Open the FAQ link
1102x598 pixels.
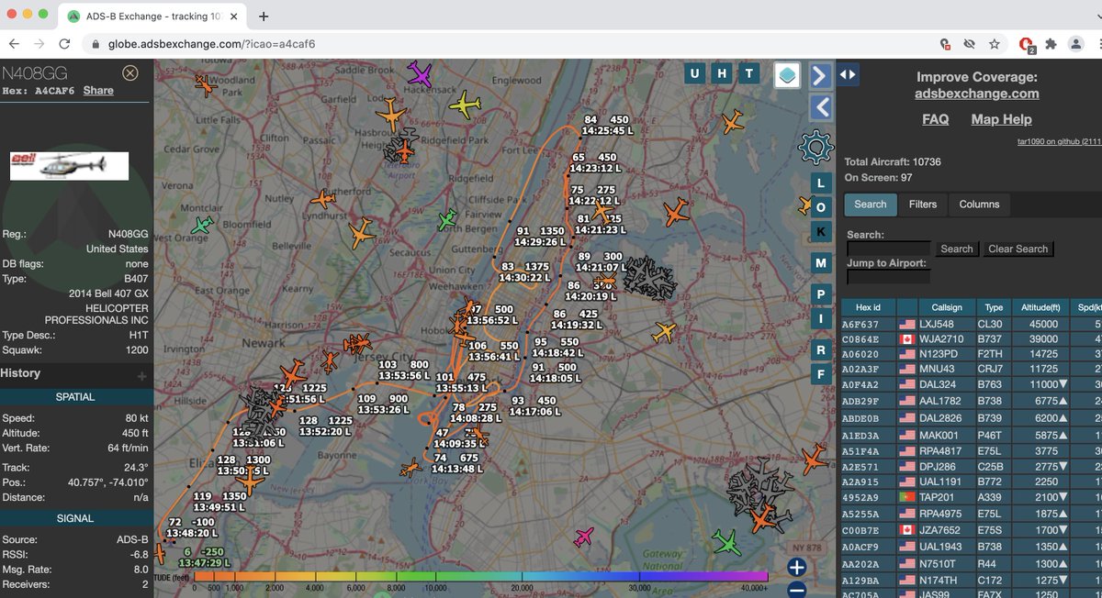(x=935, y=119)
